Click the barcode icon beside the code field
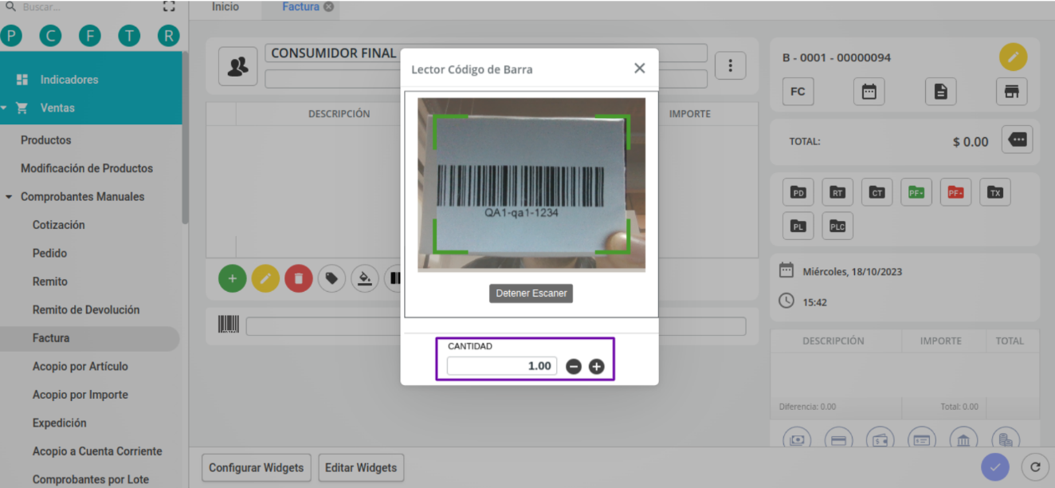The image size is (1055, 488). tap(229, 325)
